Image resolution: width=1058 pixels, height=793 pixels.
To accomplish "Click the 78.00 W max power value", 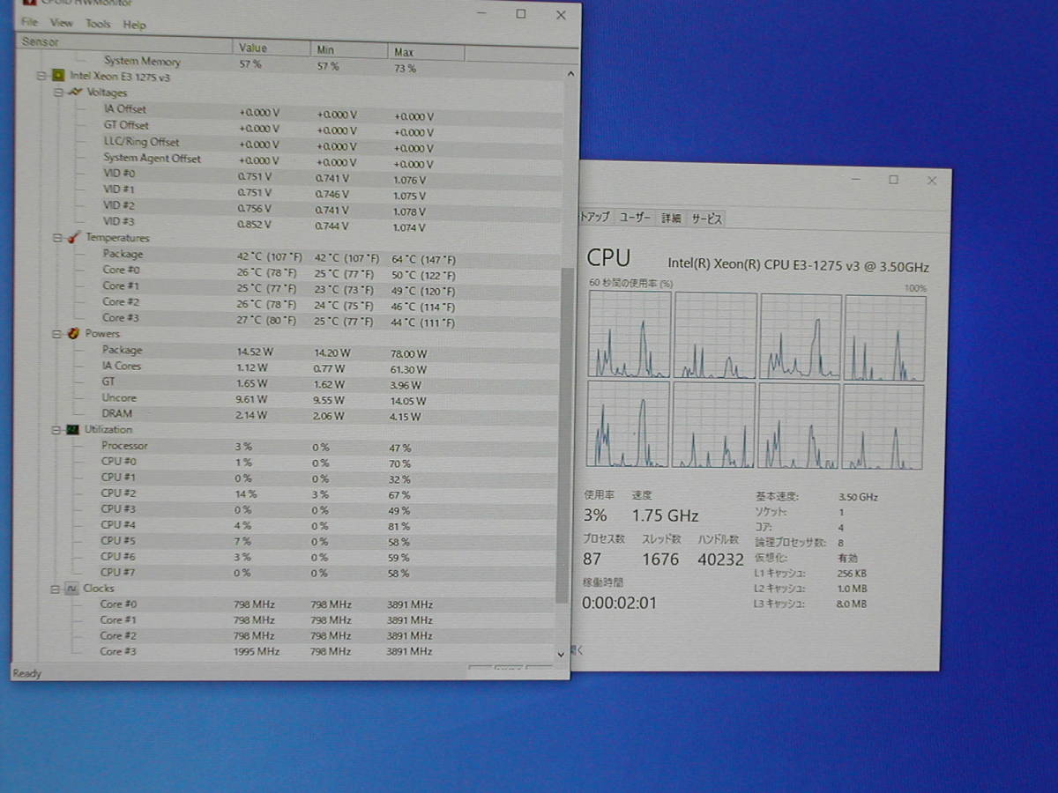I will (x=409, y=354).
